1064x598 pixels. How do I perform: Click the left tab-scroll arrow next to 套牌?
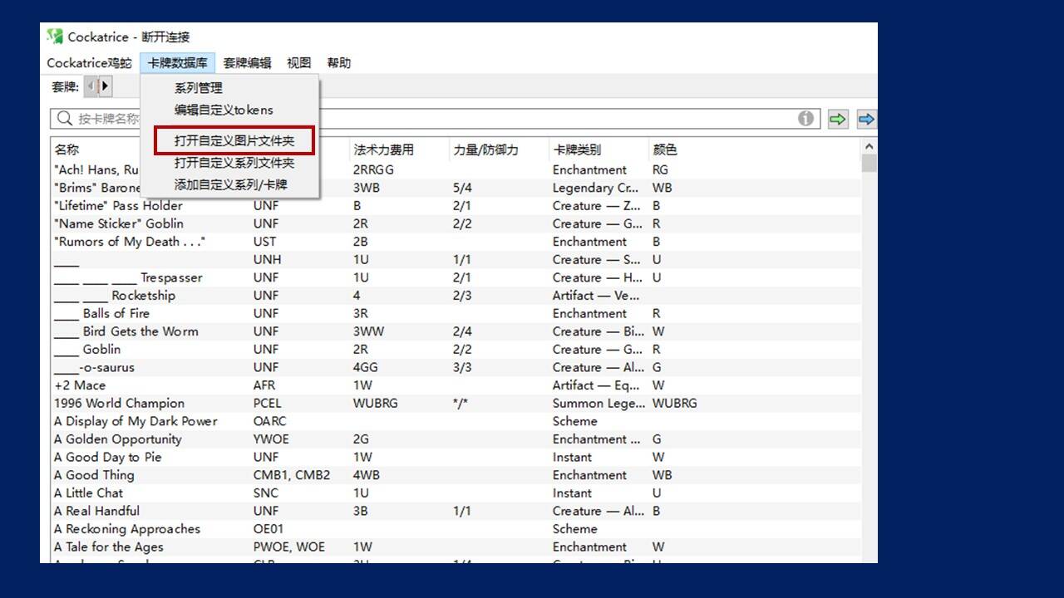tap(91, 86)
